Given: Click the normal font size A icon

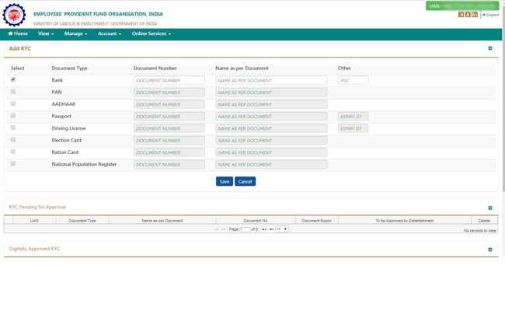Looking at the screenshot, I should tap(467, 15).
